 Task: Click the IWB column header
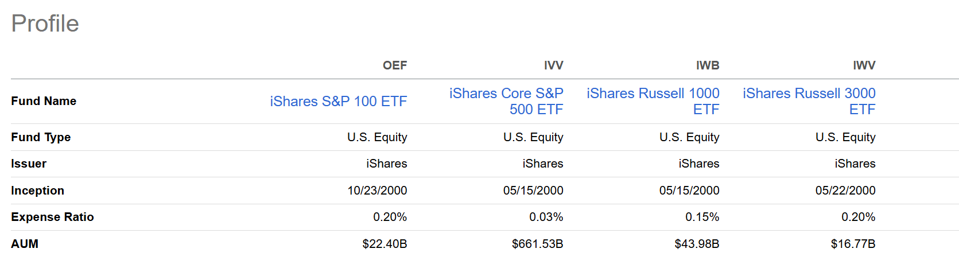(x=708, y=65)
